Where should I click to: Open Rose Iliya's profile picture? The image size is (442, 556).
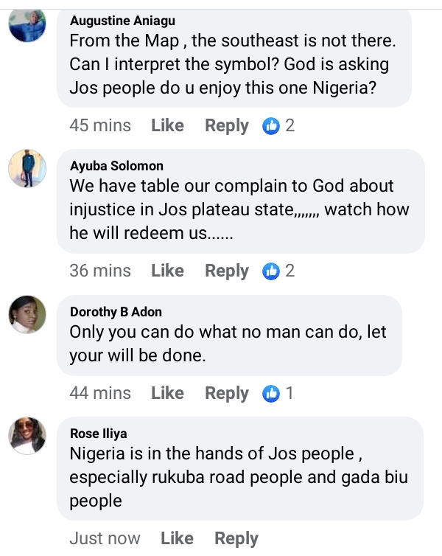pos(27,435)
